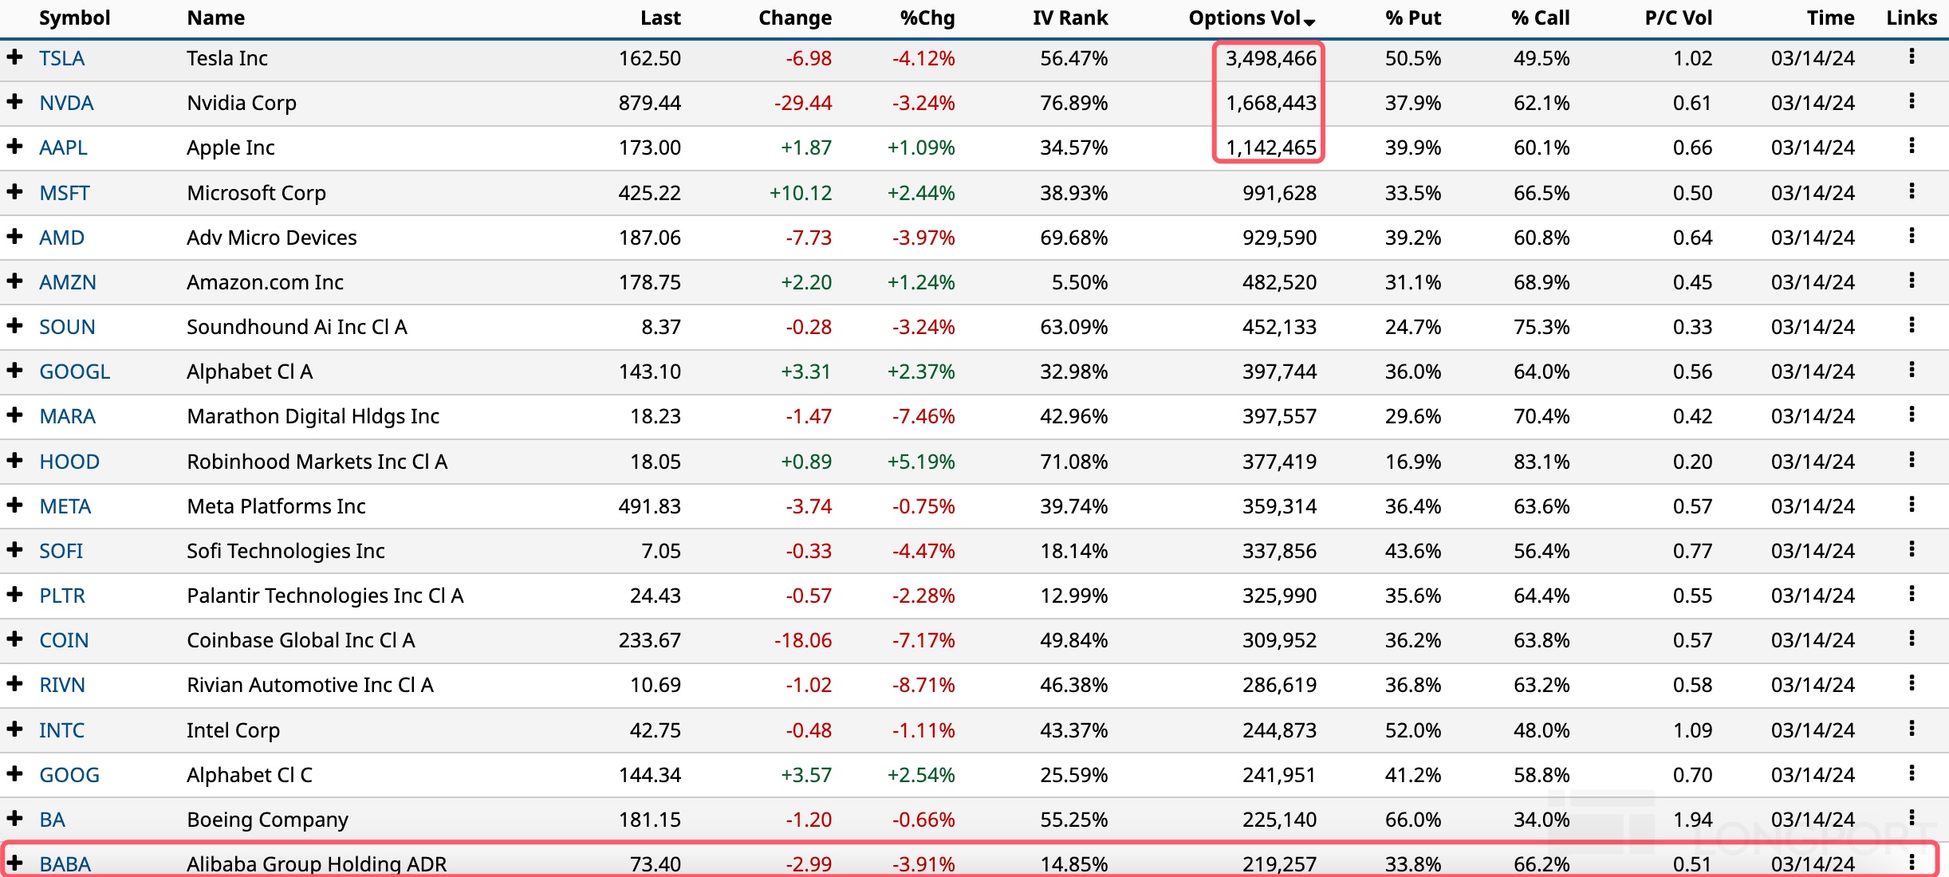The width and height of the screenshot is (1949, 877).
Task: Open links menu for Intel Corp
Action: [x=1912, y=729]
